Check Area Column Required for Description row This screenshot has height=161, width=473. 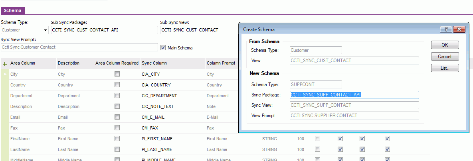click(x=117, y=106)
